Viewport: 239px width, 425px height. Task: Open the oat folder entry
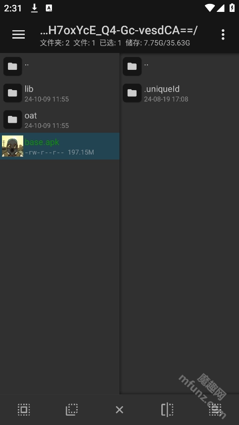pyautogui.click(x=59, y=119)
